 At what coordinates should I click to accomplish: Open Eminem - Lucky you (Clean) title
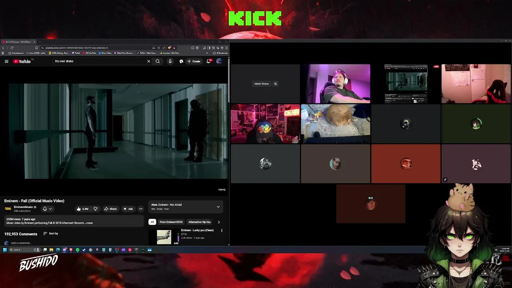coord(197,230)
